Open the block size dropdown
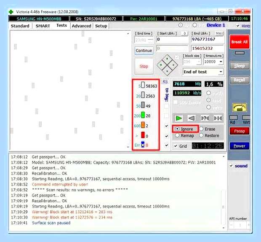This screenshot has width=261, height=242. (x=199, y=62)
